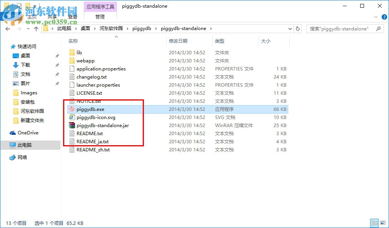Toggle the details view in status bar
The height and width of the screenshot is (228, 389).
pos(374,223)
